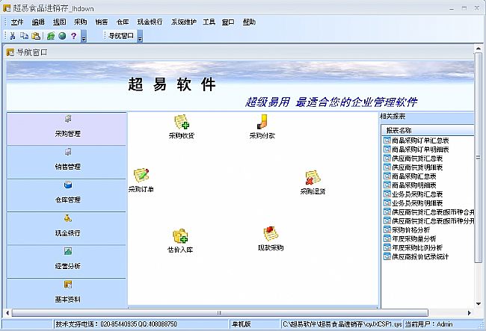Open the 现款采购 module icon
486x331 pixels.
click(271, 238)
